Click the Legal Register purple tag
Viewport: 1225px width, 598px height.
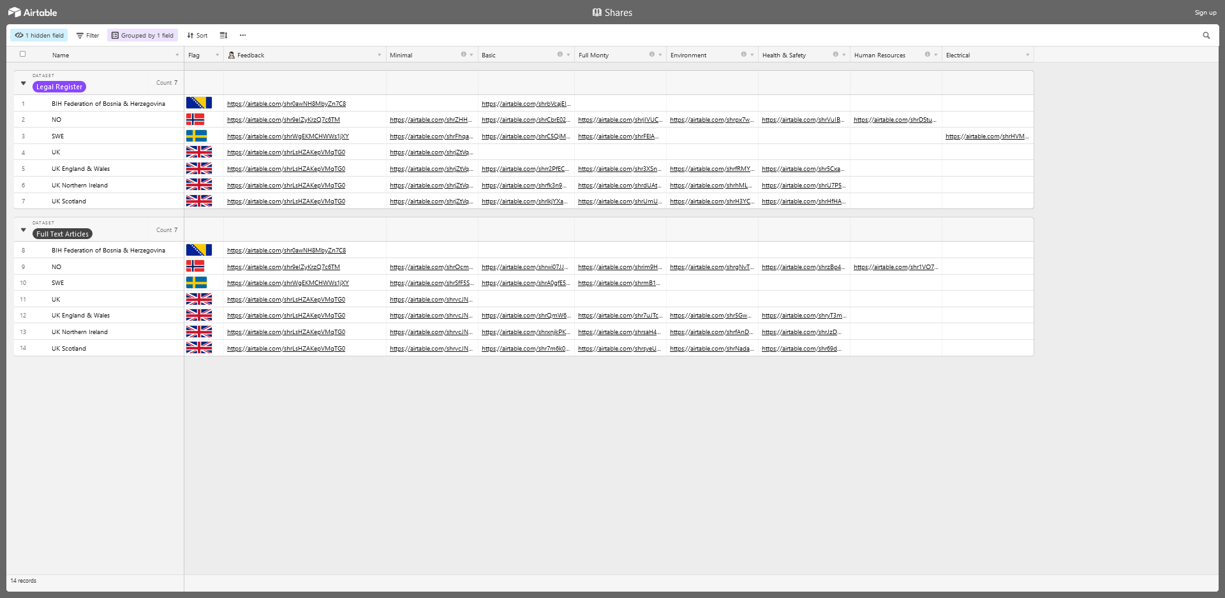click(x=59, y=87)
